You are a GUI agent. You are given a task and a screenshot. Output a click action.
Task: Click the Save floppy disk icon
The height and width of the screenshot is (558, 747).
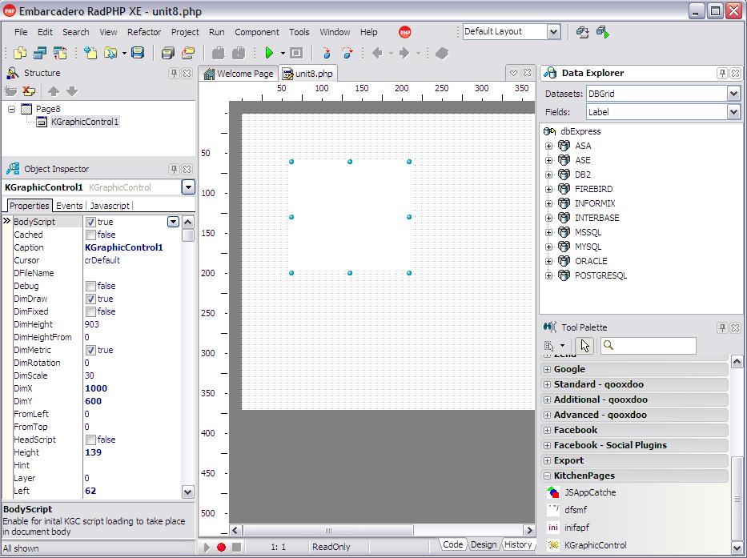138,52
